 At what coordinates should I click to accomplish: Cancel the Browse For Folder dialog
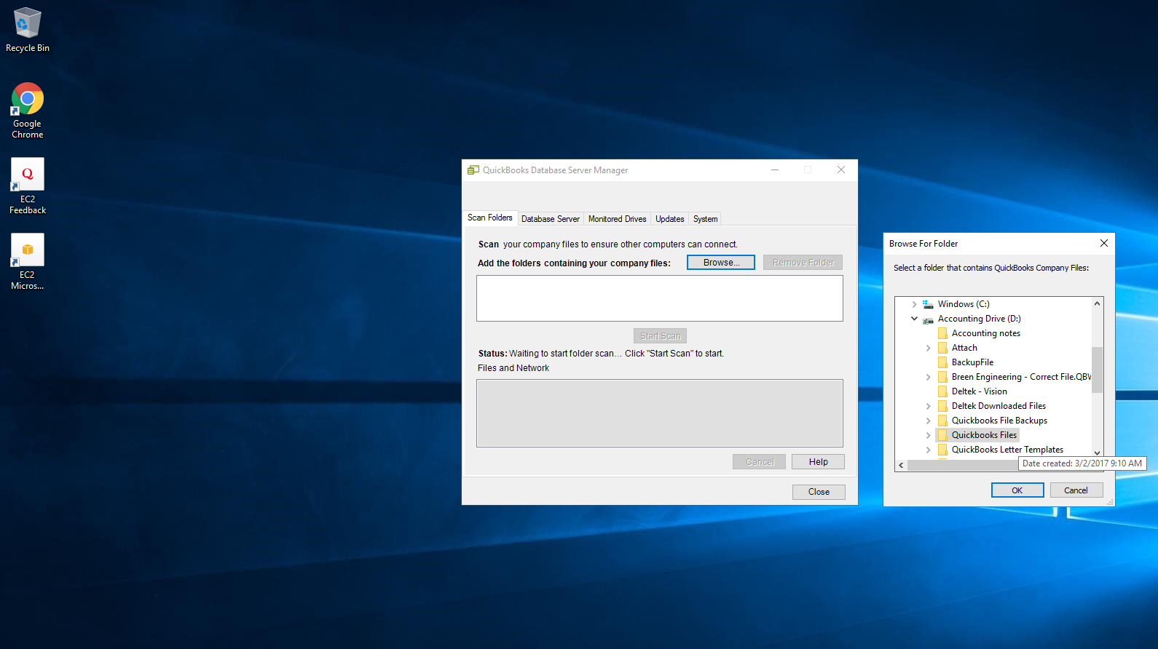[1076, 490]
